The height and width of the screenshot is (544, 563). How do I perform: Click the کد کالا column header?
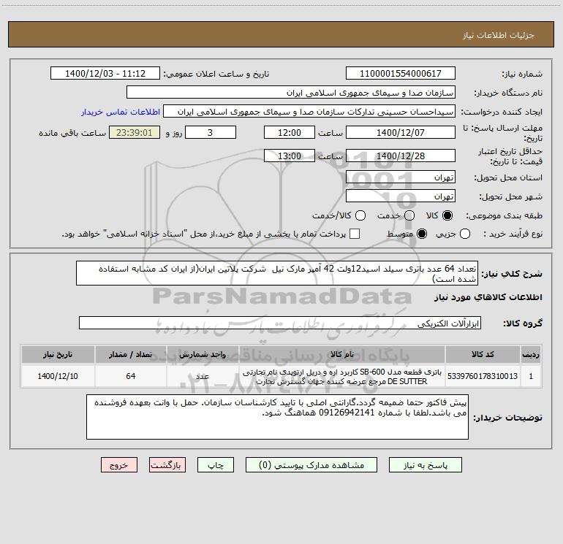[483, 354]
